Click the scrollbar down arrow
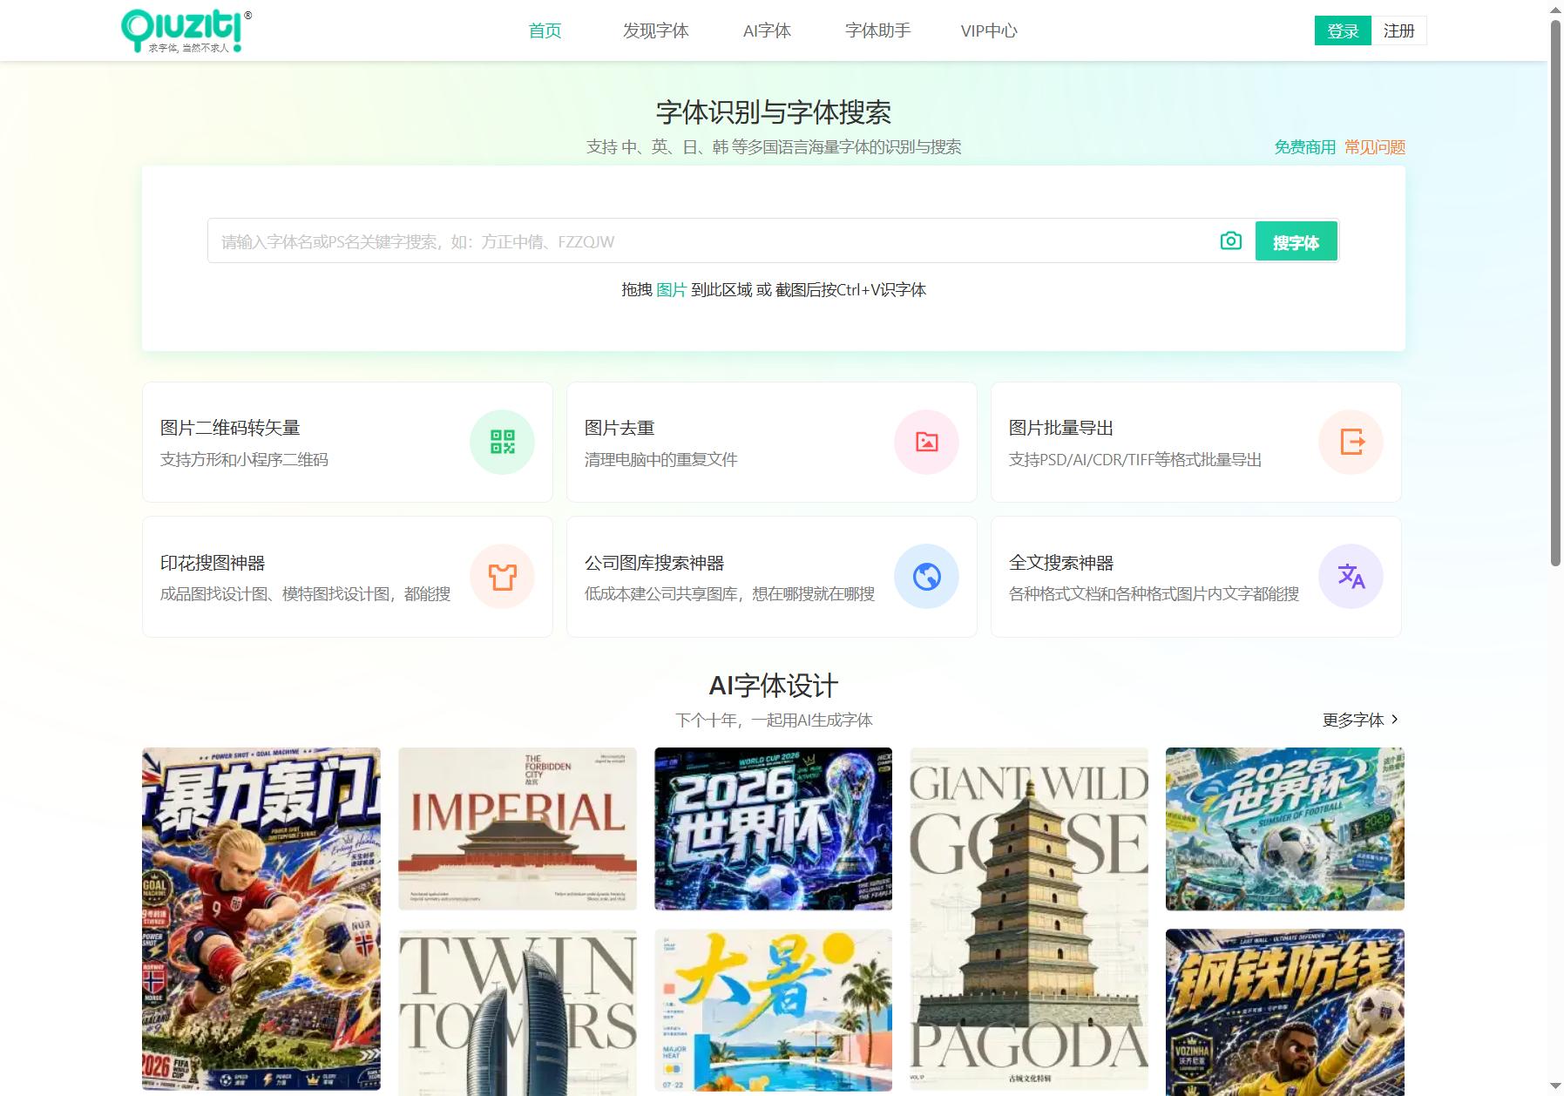Image resolution: width=1564 pixels, height=1096 pixels. (1555, 1086)
